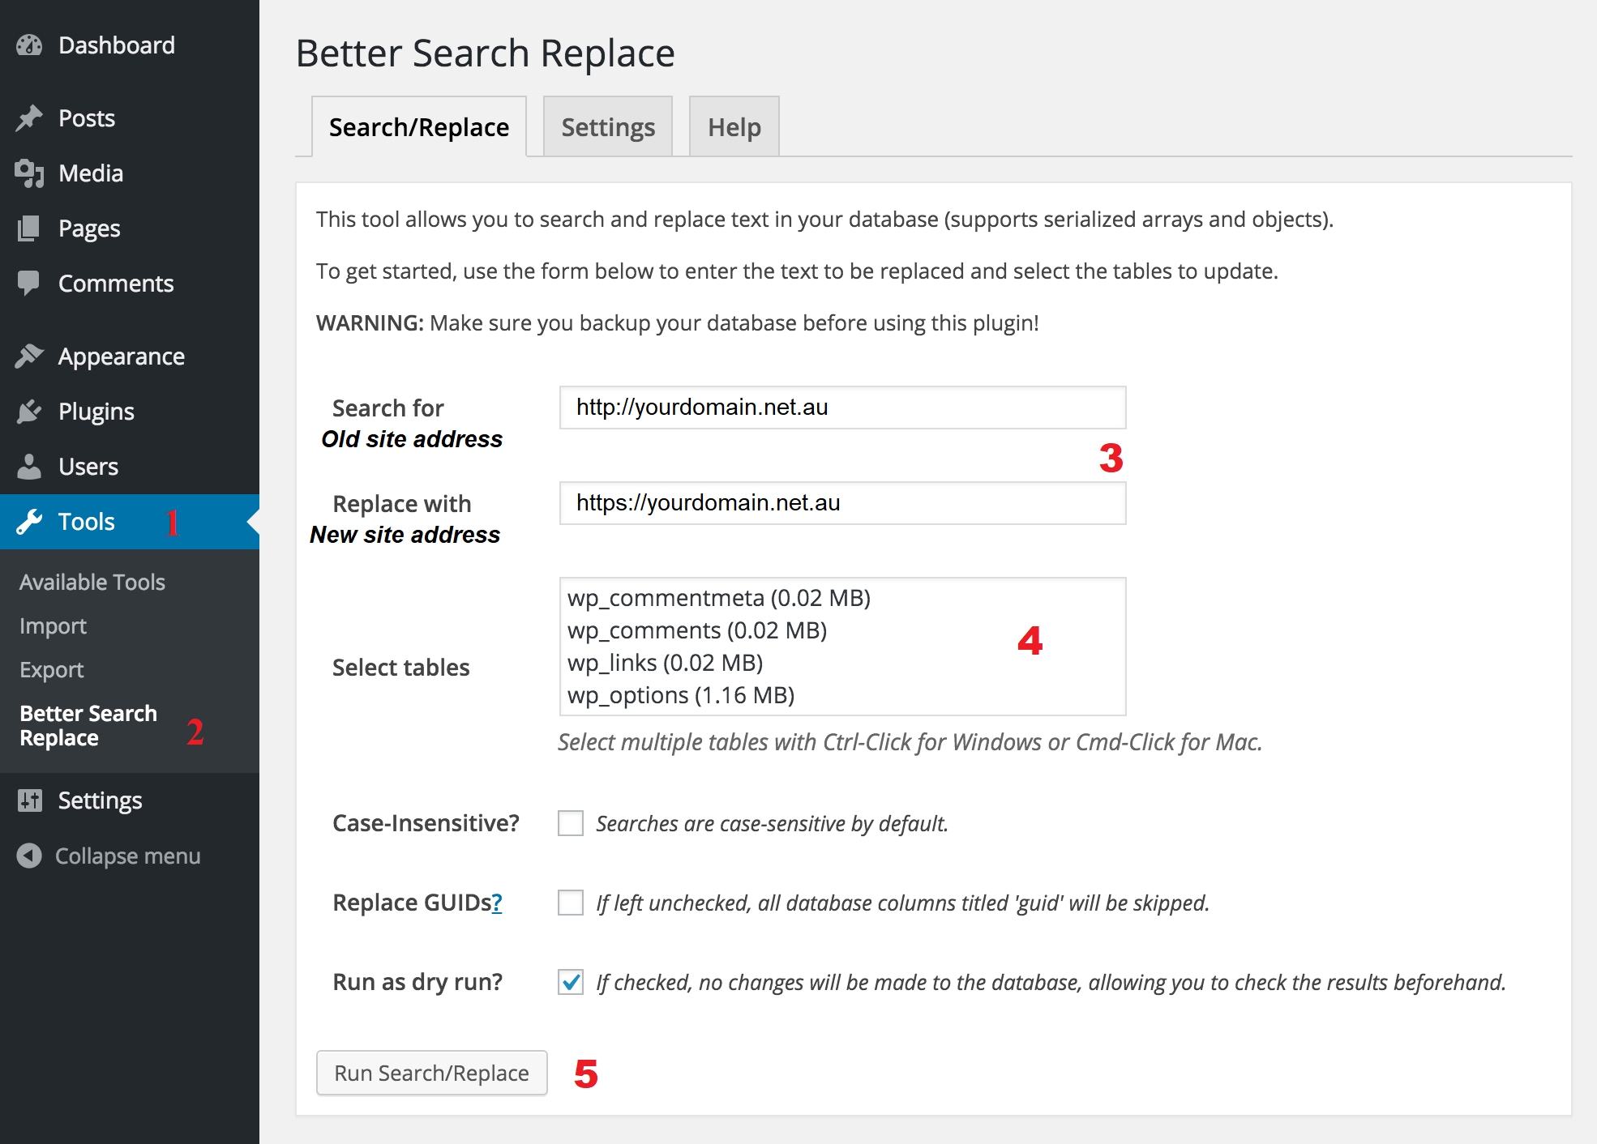Click the Collapse menu arrow icon
The width and height of the screenshot is (1597, 1144).
click(x=29, y=856)
